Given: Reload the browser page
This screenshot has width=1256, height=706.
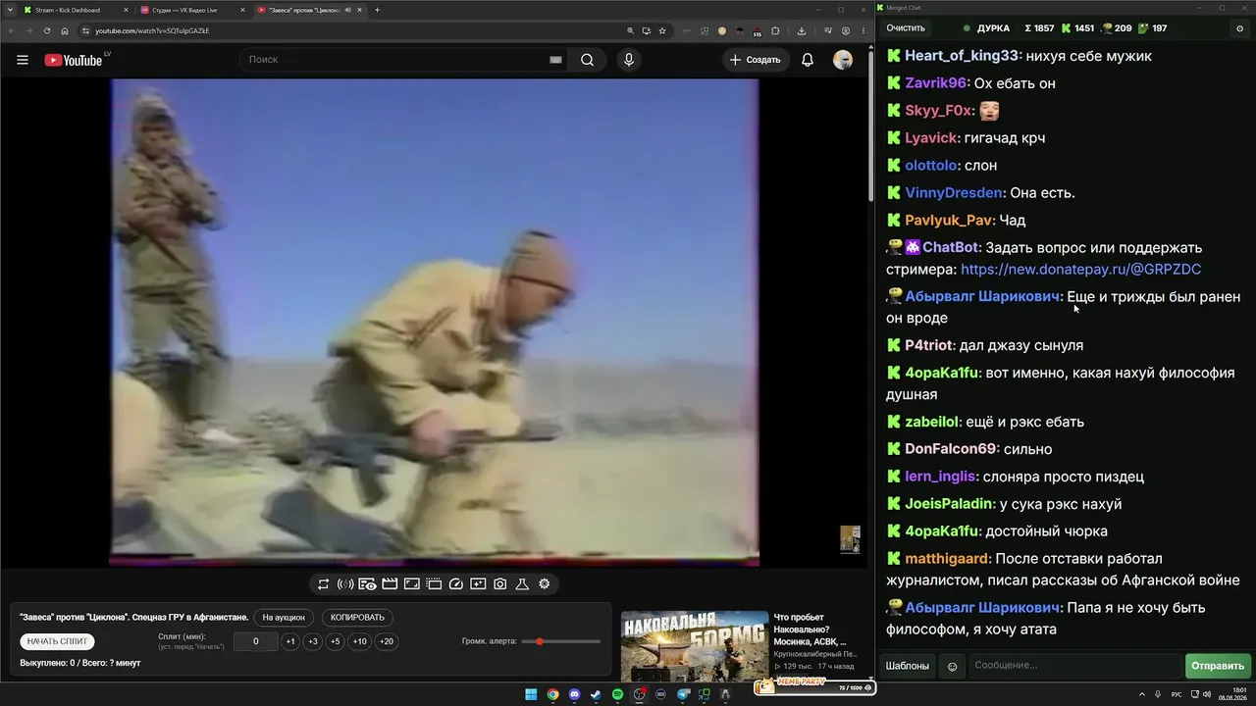Looking at the screenshot, I should tap(46, 30).
